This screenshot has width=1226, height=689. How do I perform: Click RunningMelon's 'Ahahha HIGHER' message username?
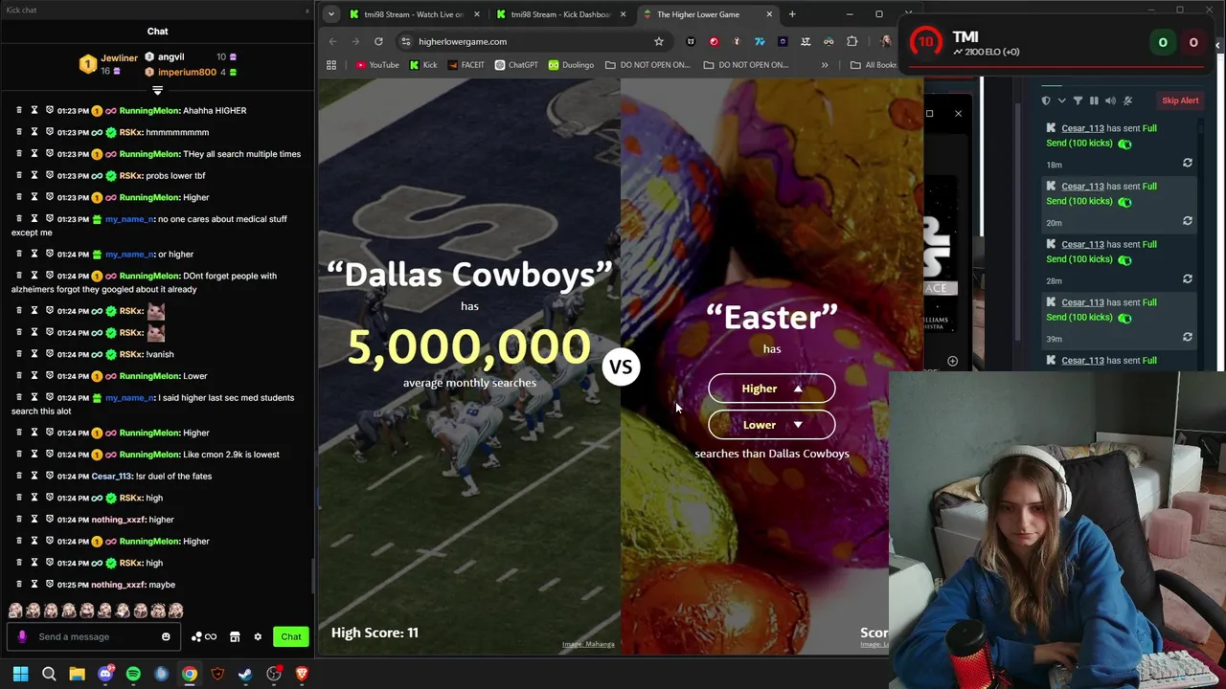(x=149, y=111)
